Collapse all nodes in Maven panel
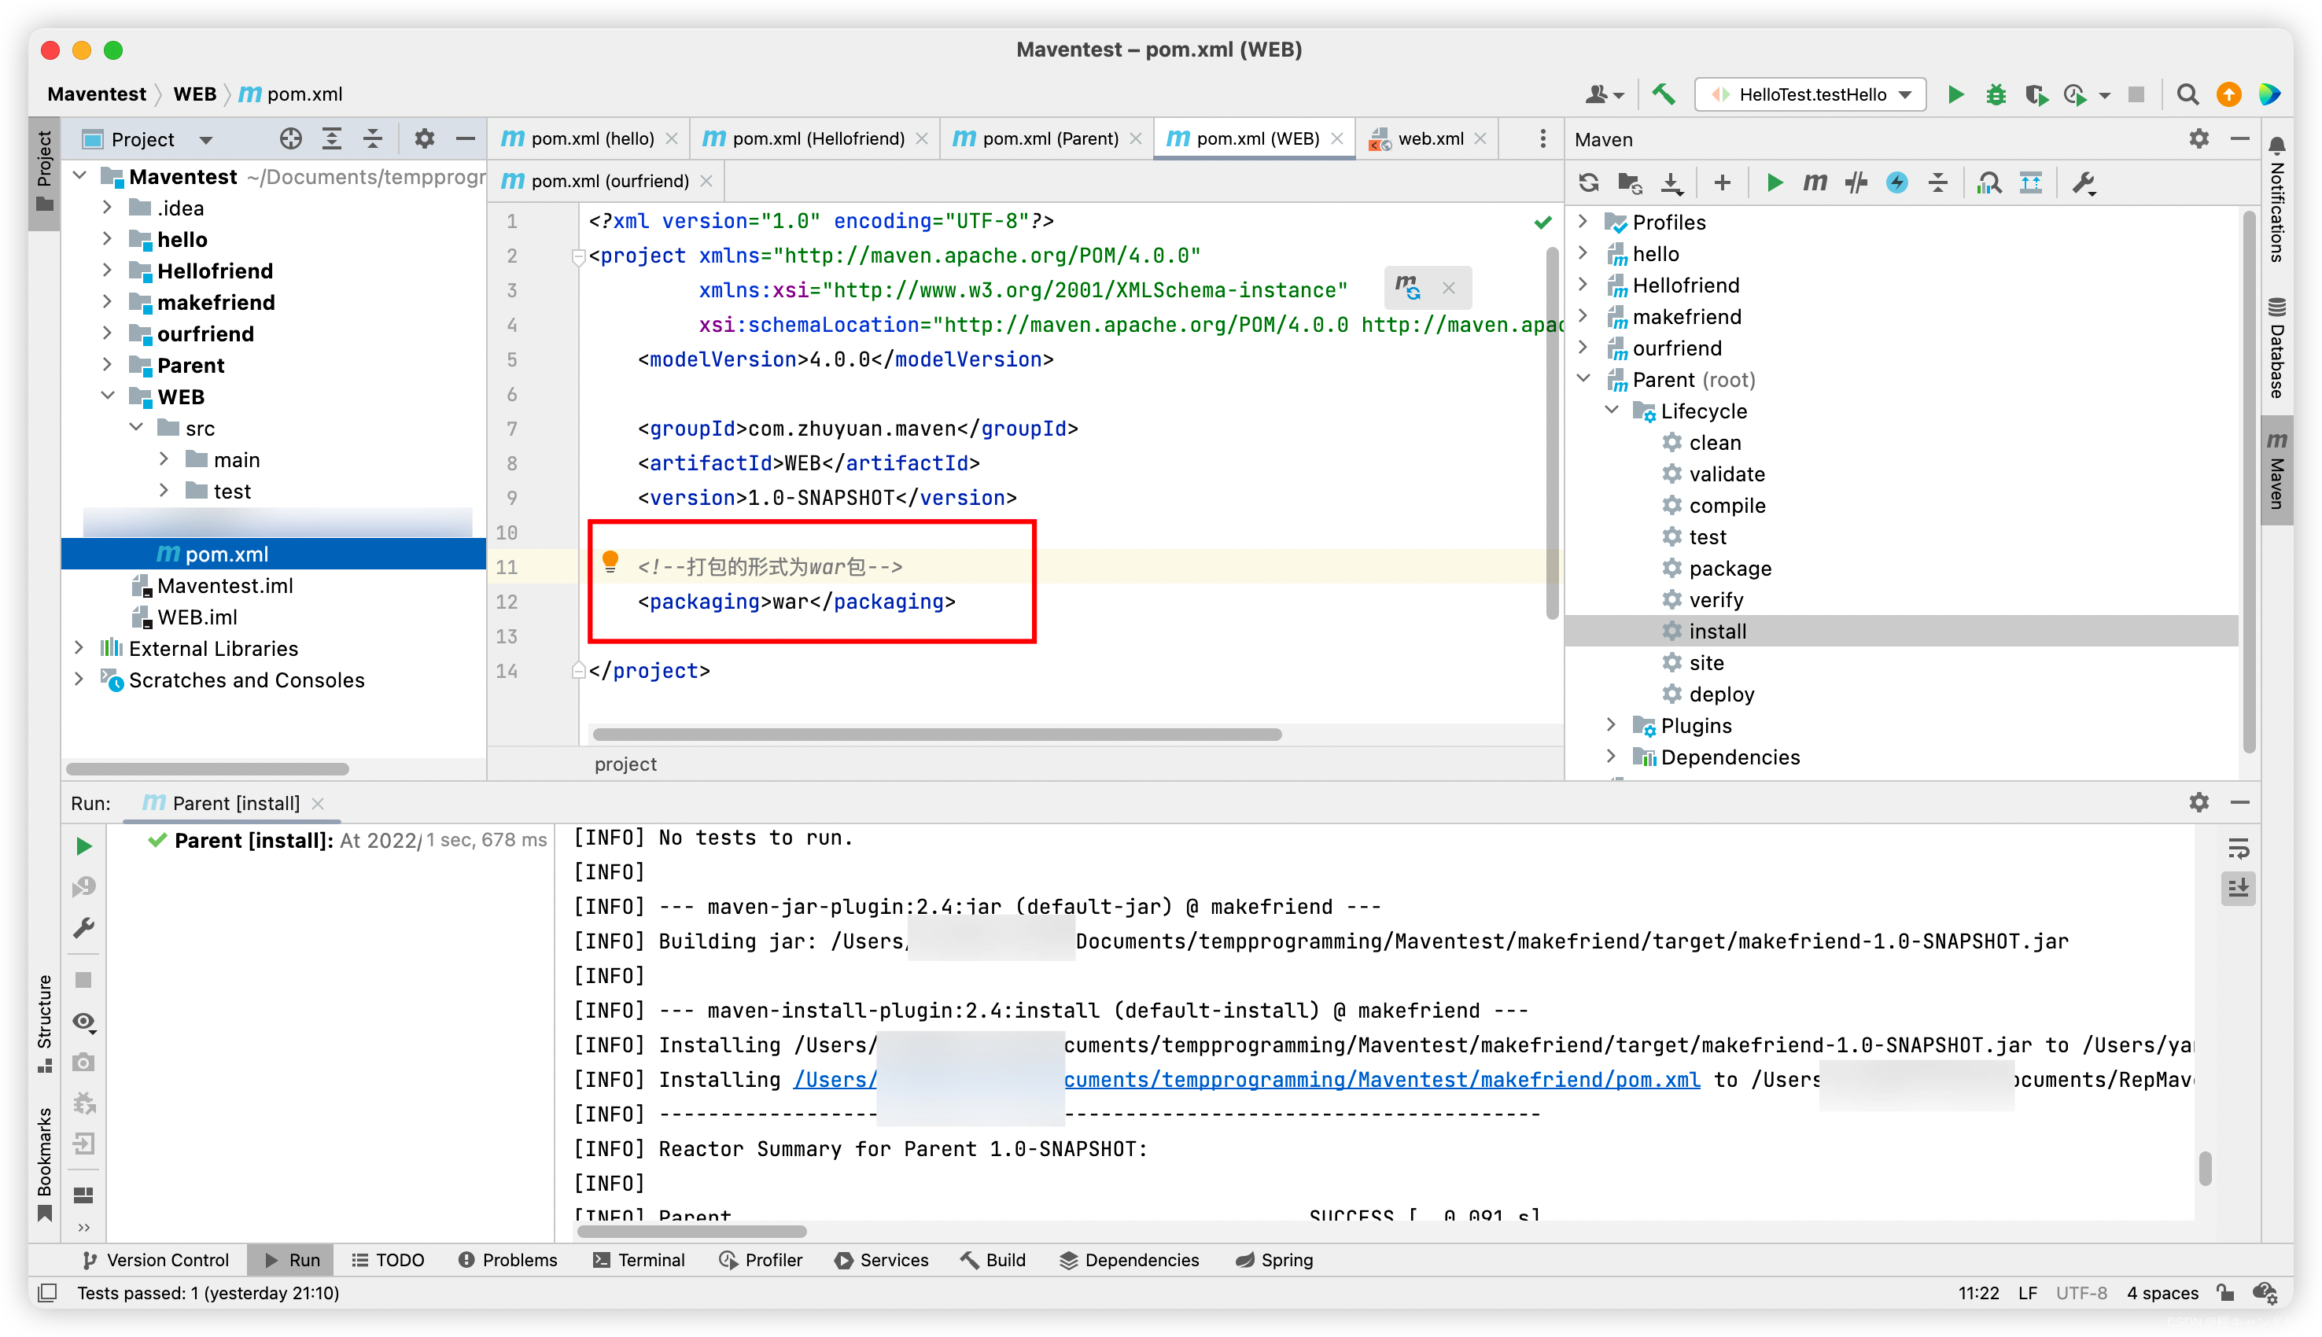The width and height of the screenshot is (2322, 1337). click(1938, 182)
